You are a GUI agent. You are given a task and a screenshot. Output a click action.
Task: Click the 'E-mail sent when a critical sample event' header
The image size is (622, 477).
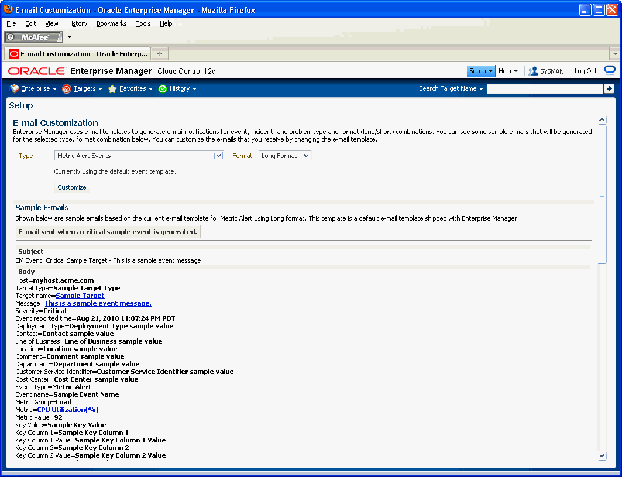108,232
